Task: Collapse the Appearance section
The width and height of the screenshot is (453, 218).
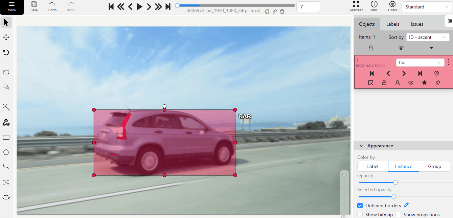Action: [403, 146]
